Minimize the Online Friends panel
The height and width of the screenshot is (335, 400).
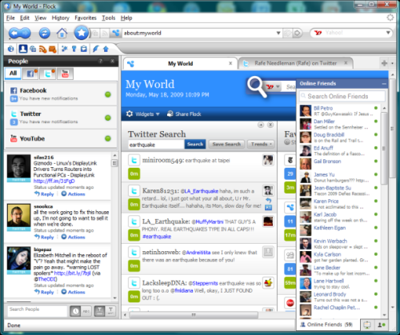(384, 84)
